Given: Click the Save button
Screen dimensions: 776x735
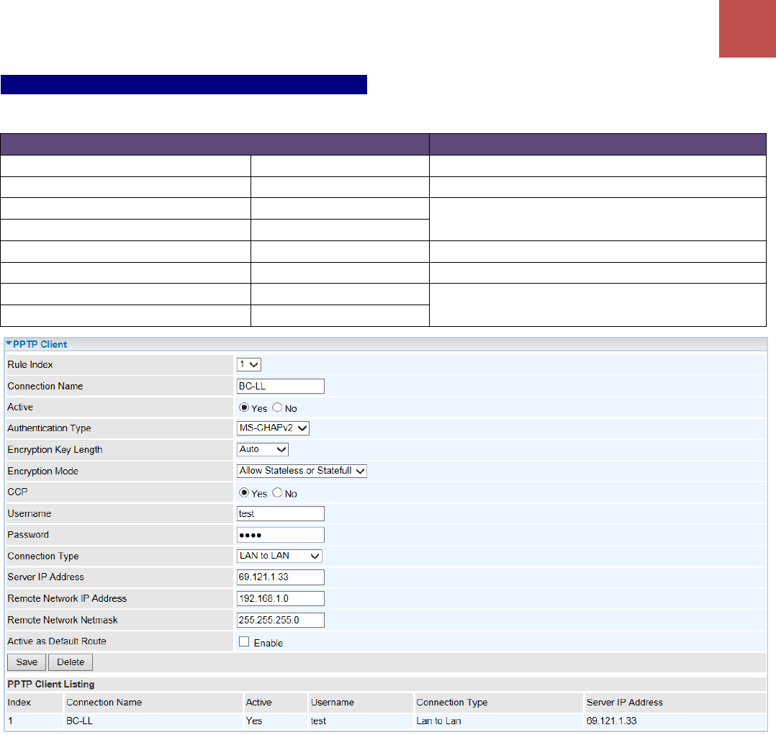Looking at the screenshot, I should [27, 662].
